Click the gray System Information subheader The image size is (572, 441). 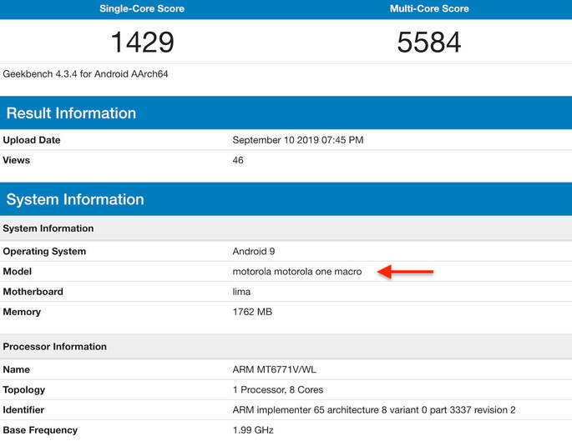286,228
